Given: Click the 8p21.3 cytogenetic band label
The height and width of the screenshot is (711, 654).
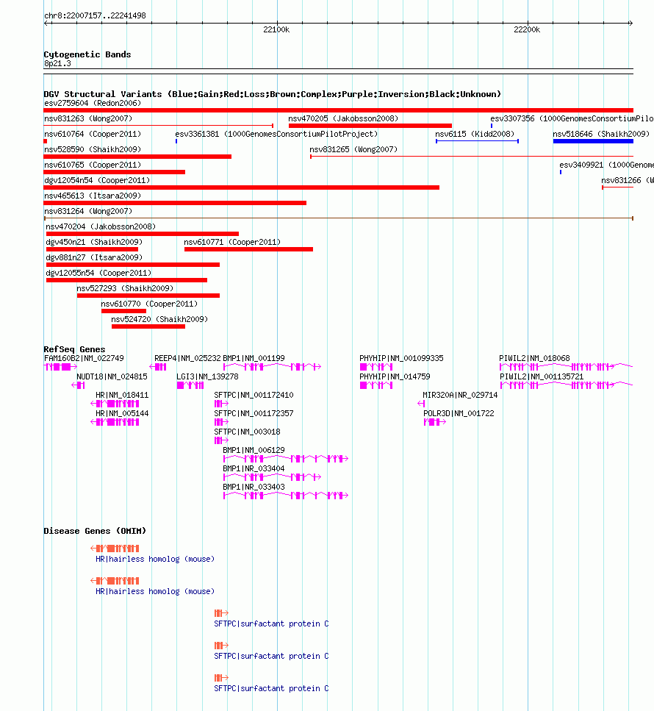Looking at the screenshot, I should click(57, 63).
